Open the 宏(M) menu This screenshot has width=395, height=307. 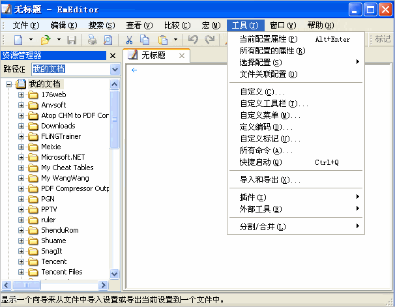coord(211,25)
